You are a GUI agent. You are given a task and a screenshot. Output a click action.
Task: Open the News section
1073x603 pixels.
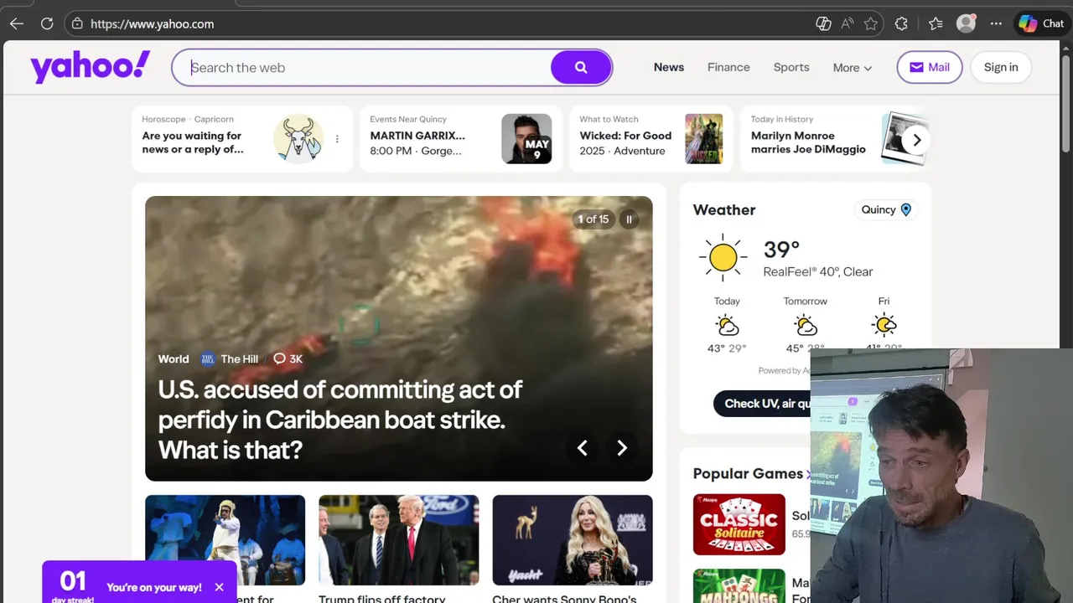pyautogui.click(x=669, y=67)
